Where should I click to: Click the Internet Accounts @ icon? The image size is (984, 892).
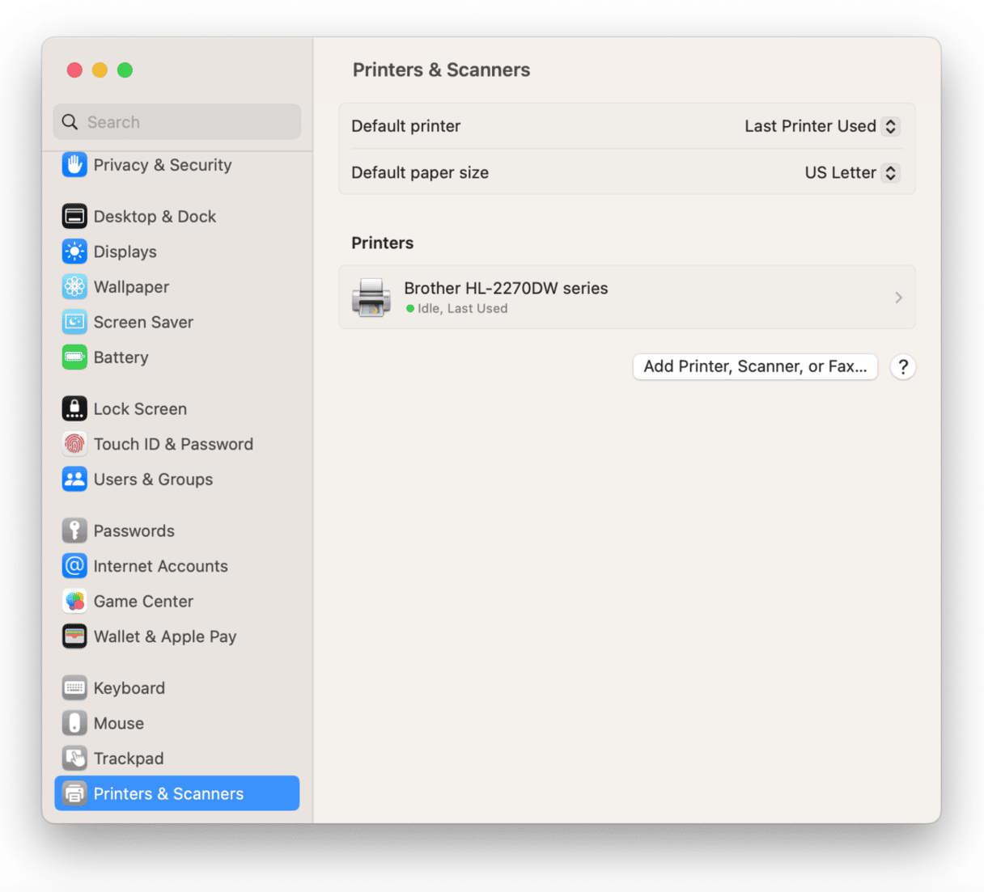tap(74, 566)
